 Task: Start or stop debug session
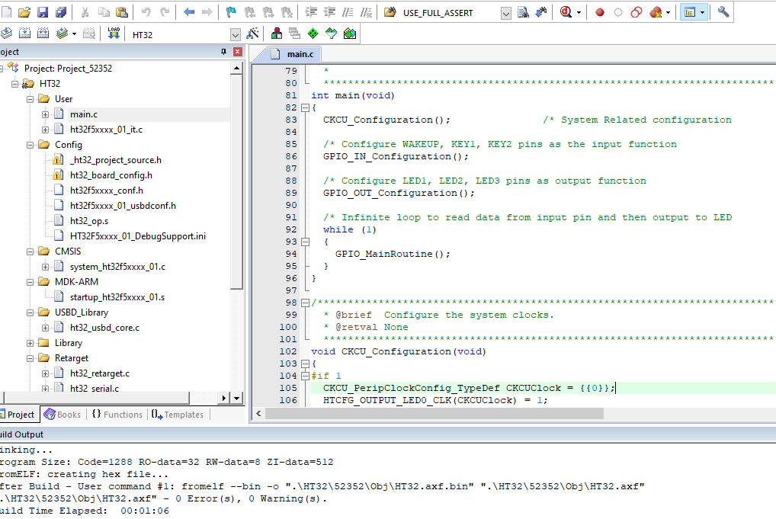566,12
